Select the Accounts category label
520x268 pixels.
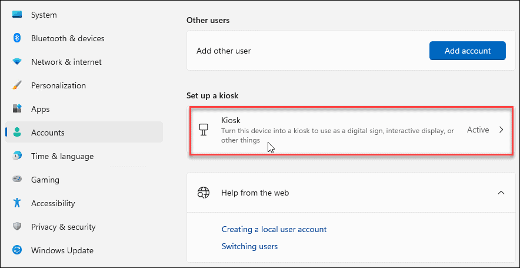tap(48, 133)
